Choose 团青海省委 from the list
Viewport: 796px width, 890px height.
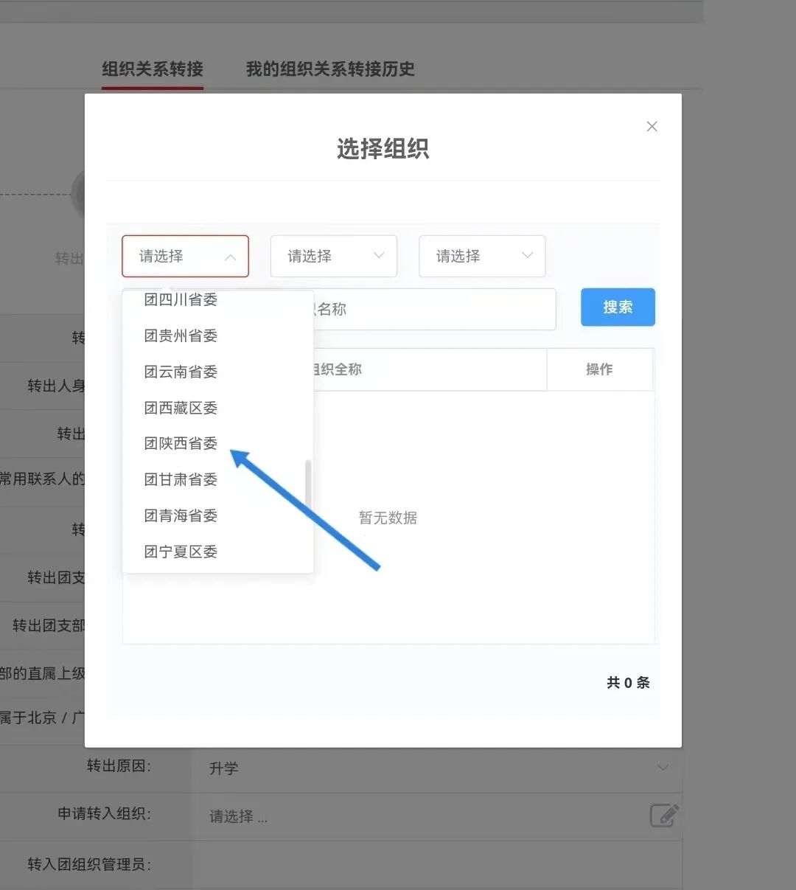coord(181,515)
